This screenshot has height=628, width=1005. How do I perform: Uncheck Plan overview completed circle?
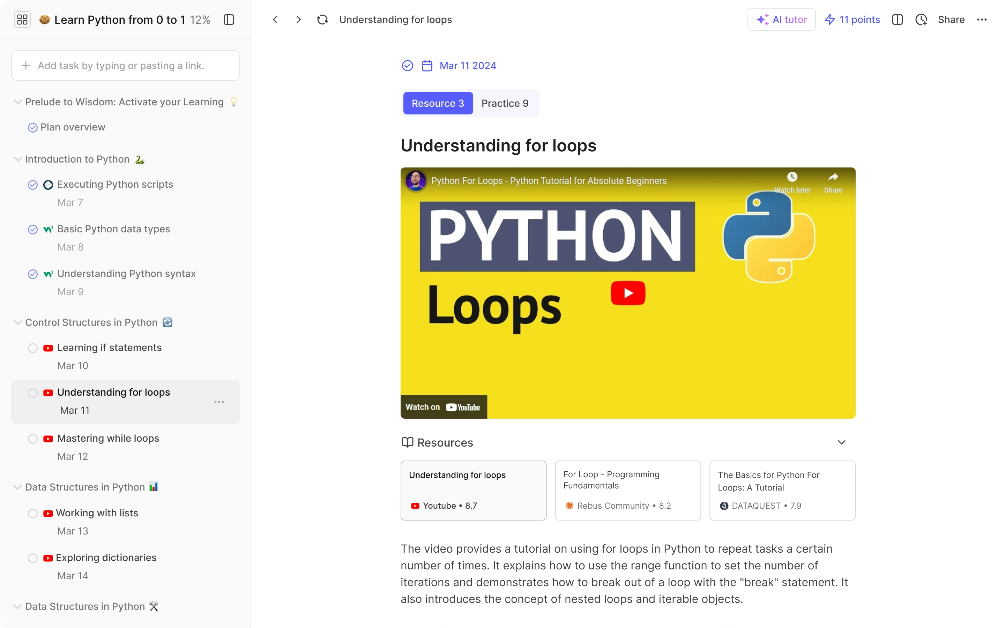coord(33,127)
